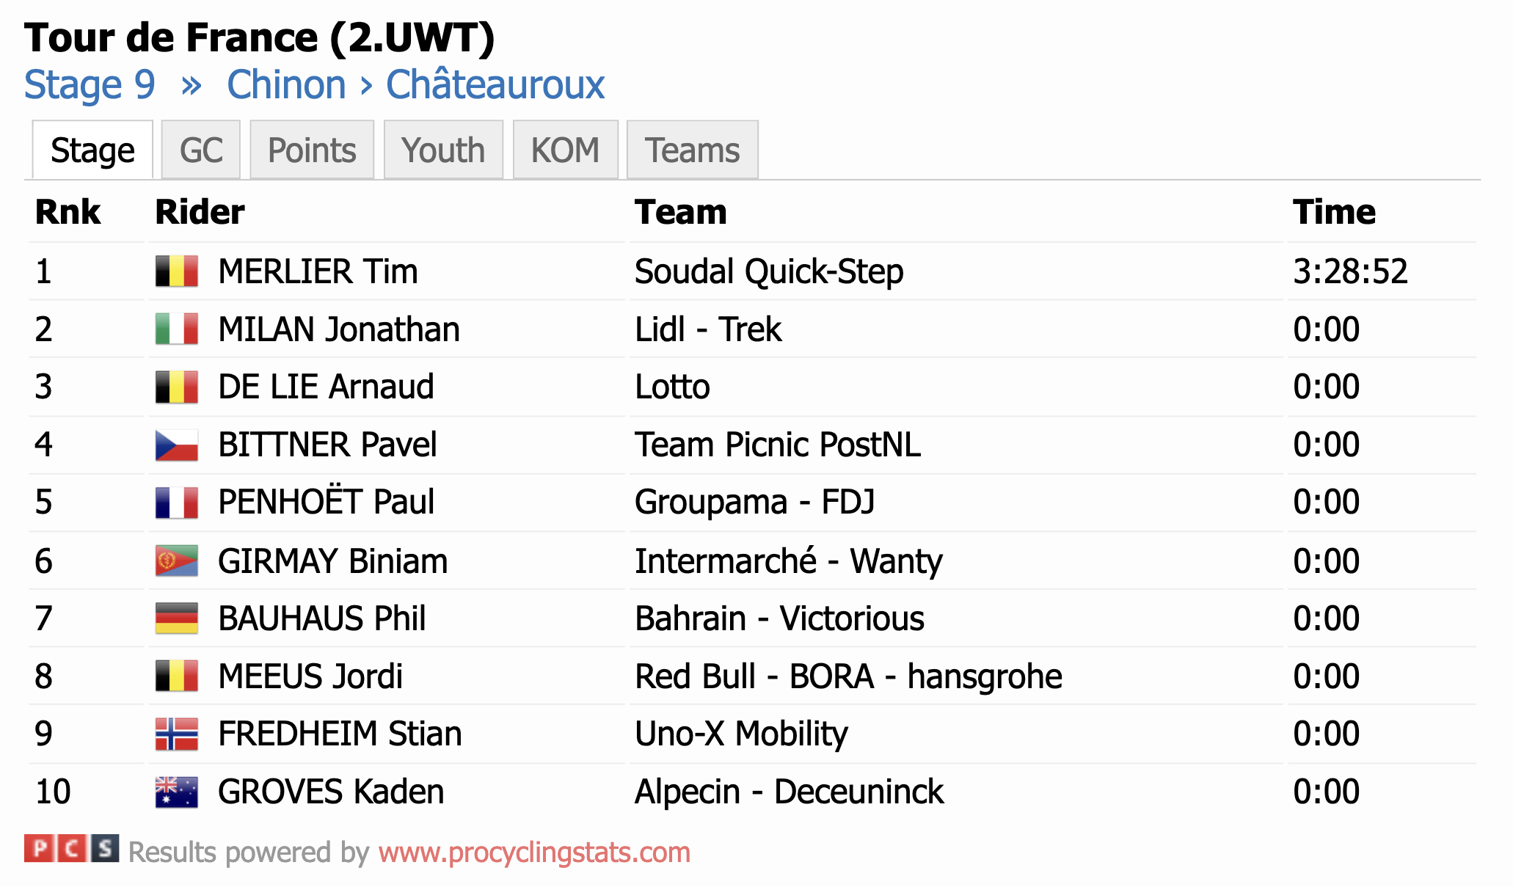Show the KOM classification tab
Viewport: 1513px width, 887px height.
point(566,150)
